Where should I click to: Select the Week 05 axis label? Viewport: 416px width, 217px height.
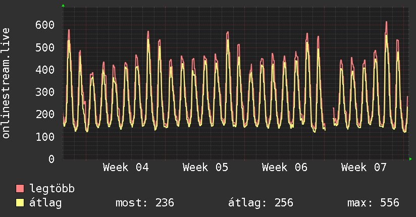pos(205,168)
